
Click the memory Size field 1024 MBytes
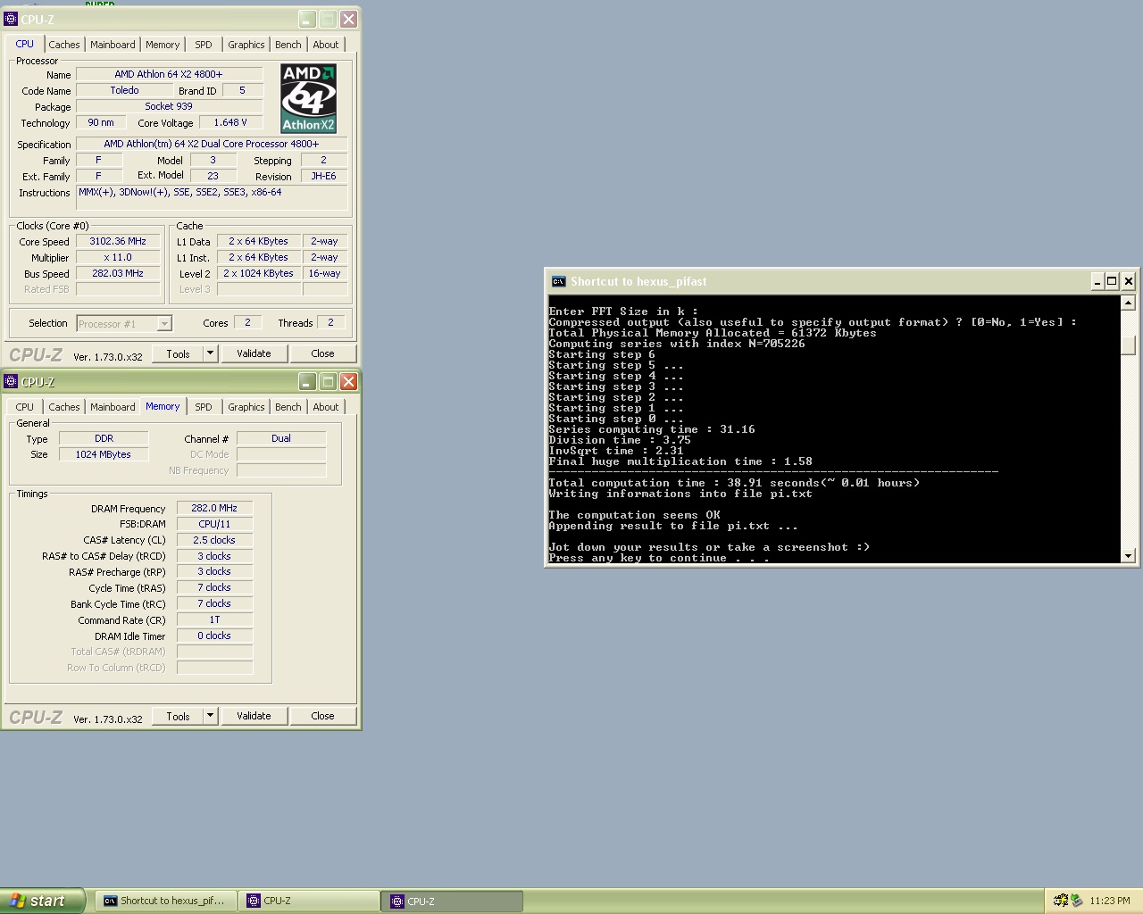(104, 454)
